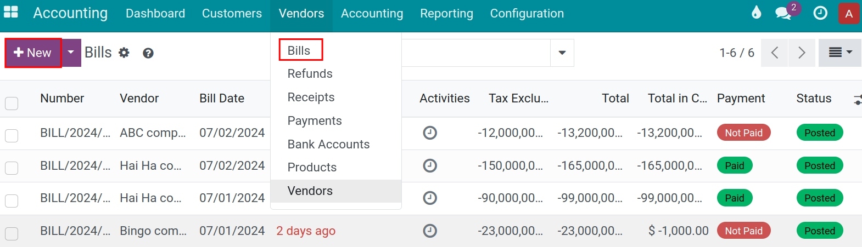Viewport: 862px width, 247px height.
Task: Sort by Total in Currency column header
Action: coord(678,98)
